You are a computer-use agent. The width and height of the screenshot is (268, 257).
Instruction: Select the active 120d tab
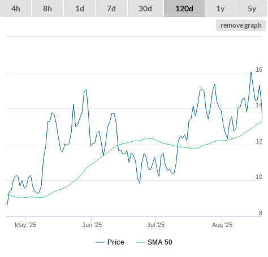[x=184, y=8]
